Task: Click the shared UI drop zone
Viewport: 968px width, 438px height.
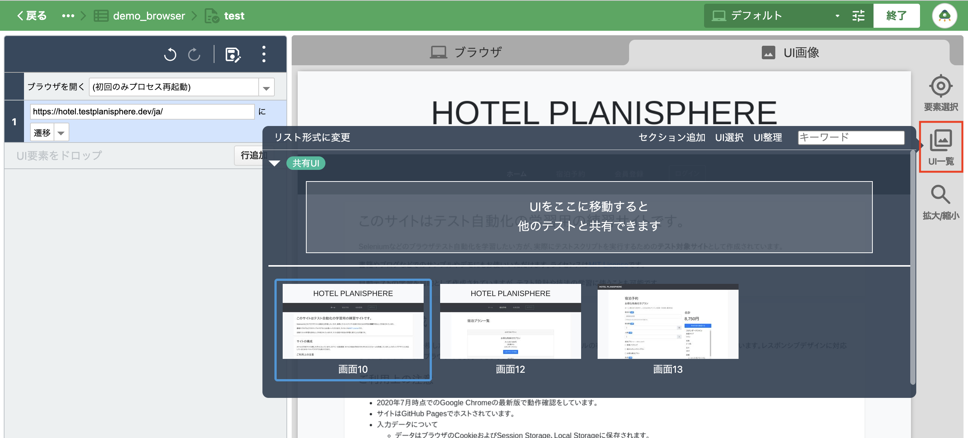Action: coord(589,217)
